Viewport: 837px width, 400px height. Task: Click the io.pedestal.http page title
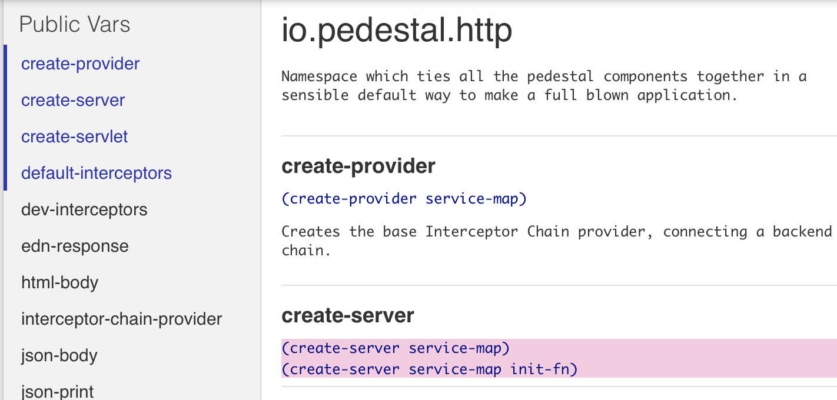coord(397,31)
